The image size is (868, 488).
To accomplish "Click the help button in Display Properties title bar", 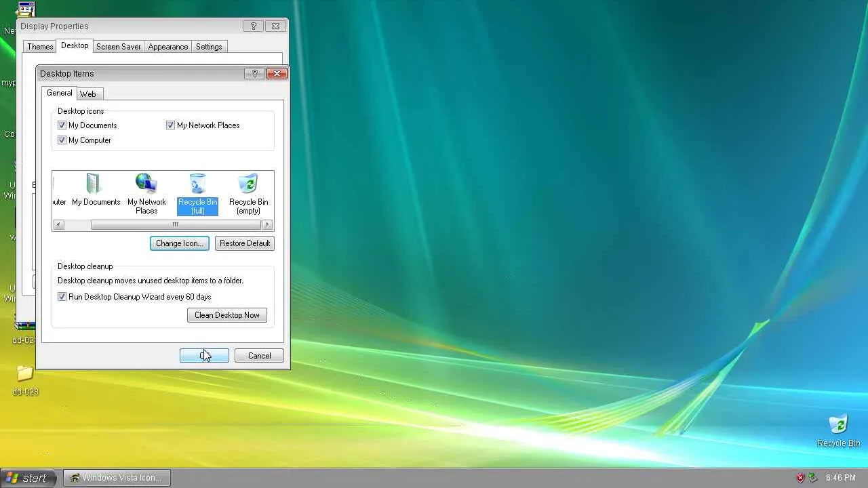I will coord(254,26).
